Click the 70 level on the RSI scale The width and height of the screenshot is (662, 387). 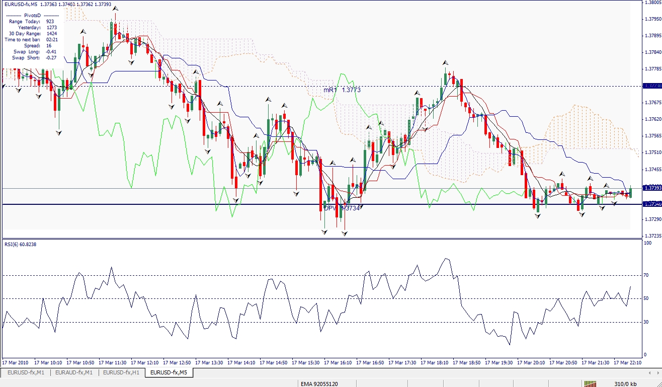[646, 276]
